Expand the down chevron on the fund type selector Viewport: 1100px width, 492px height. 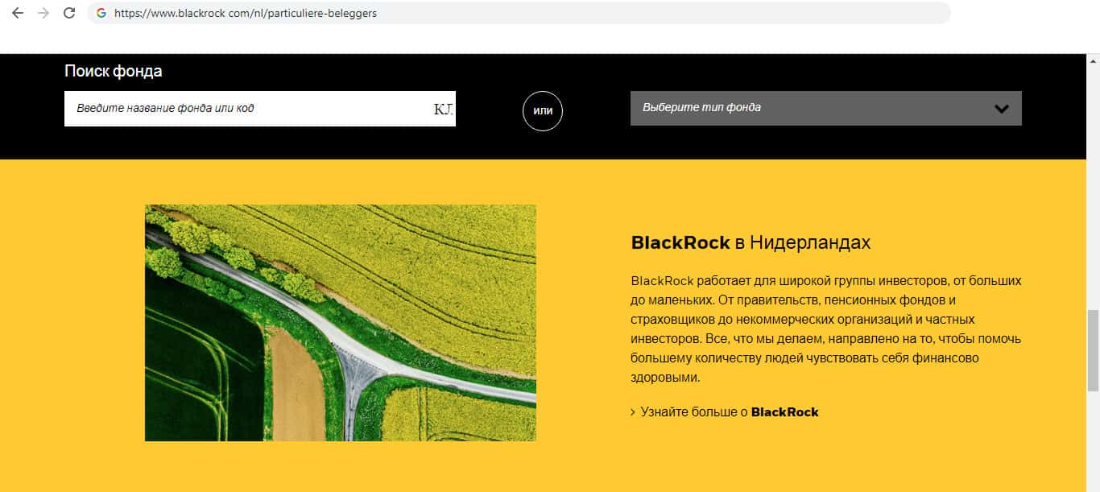(1001, 109)
